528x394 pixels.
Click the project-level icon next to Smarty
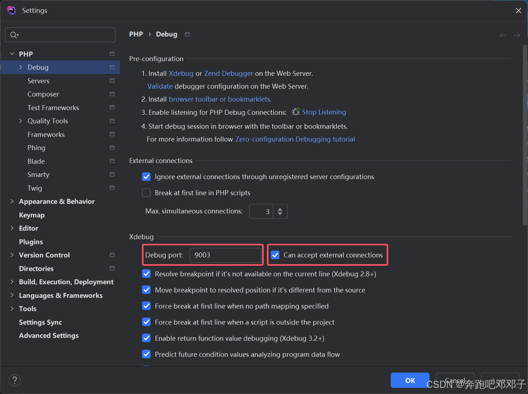(112, 174)
